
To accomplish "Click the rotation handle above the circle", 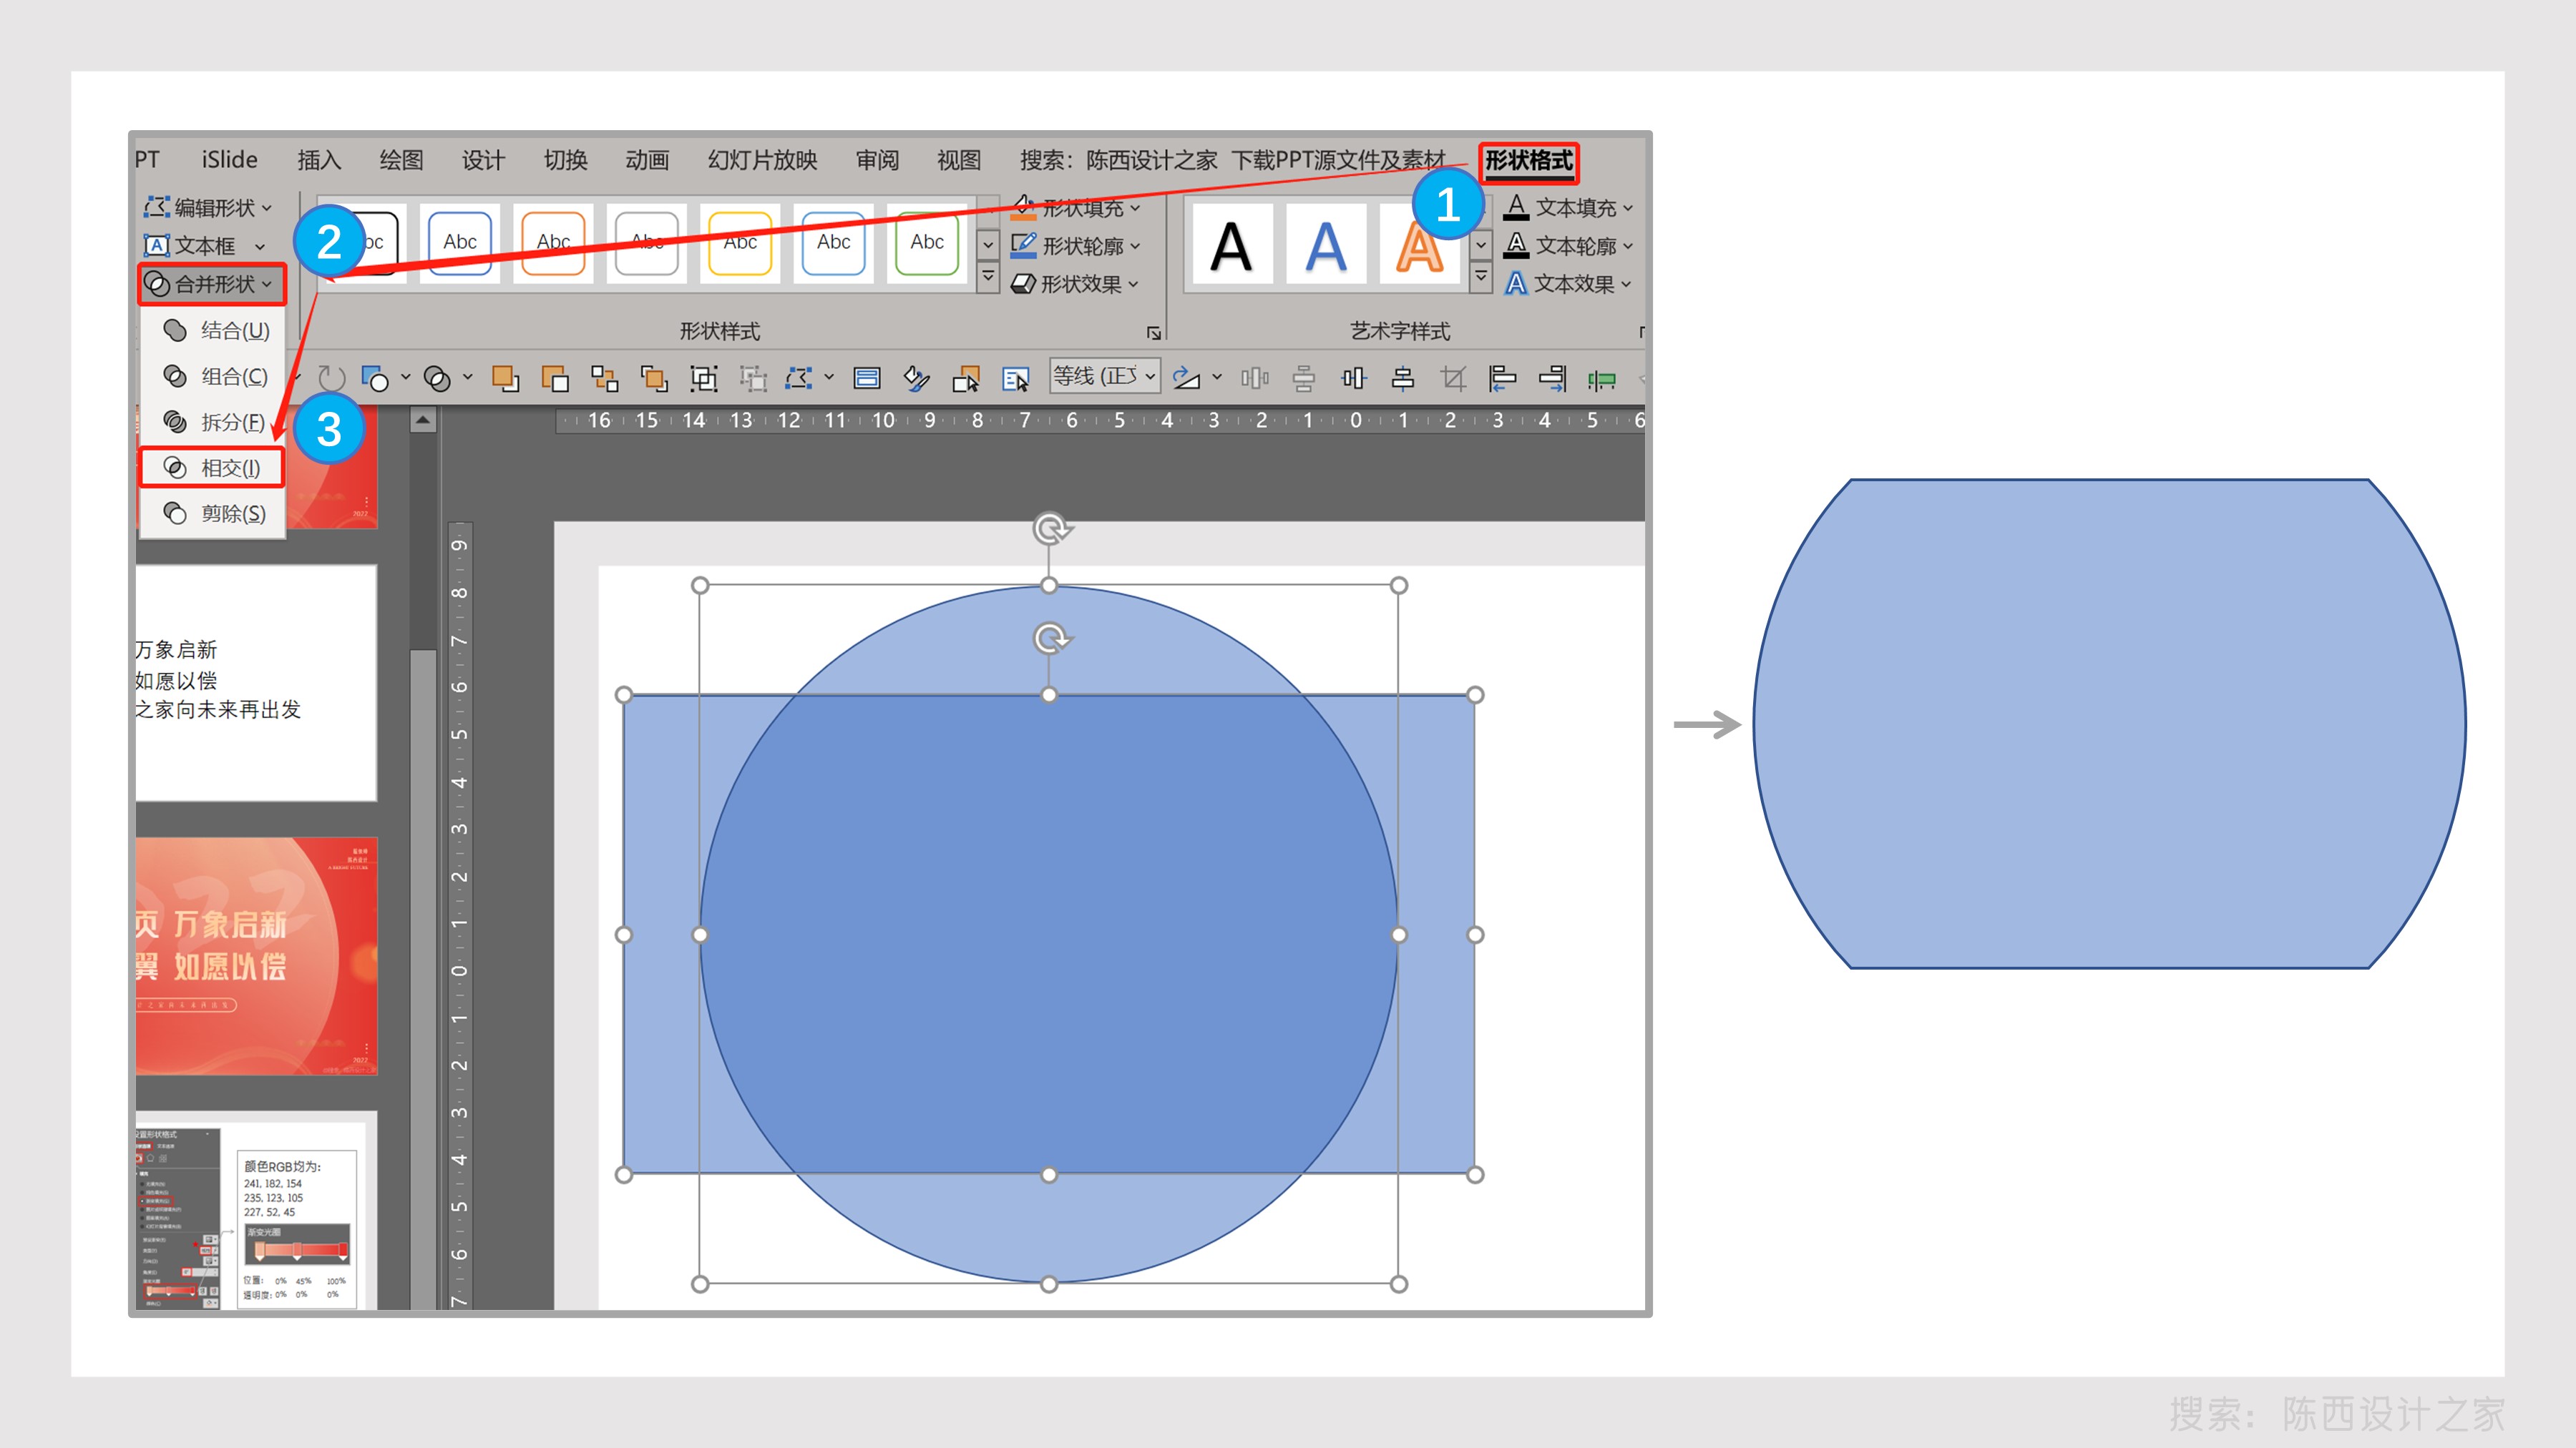I will click(x=1050, y=528).
